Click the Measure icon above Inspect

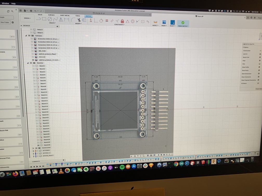[x=155, y=22]
